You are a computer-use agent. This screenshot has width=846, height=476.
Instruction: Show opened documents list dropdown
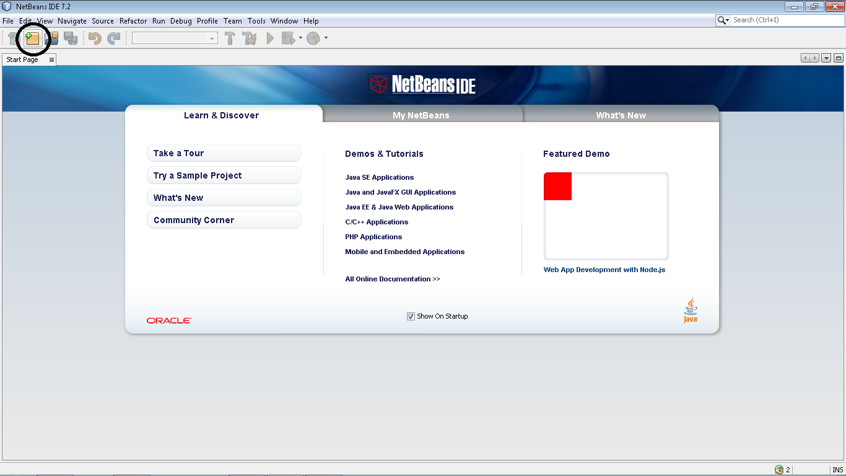(x=826, y=58)
